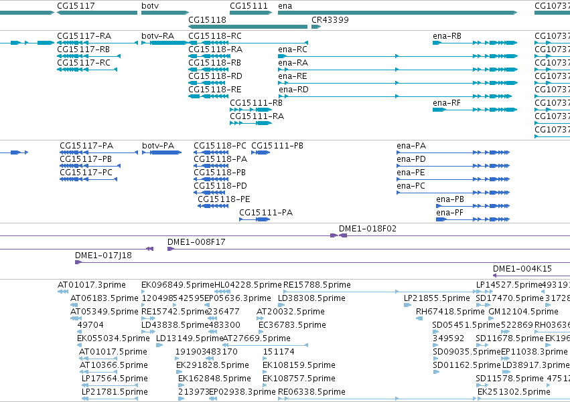Open EST label AT01017.5prime
Viewport: 570px width, 402px height.
tap(113, 353)
